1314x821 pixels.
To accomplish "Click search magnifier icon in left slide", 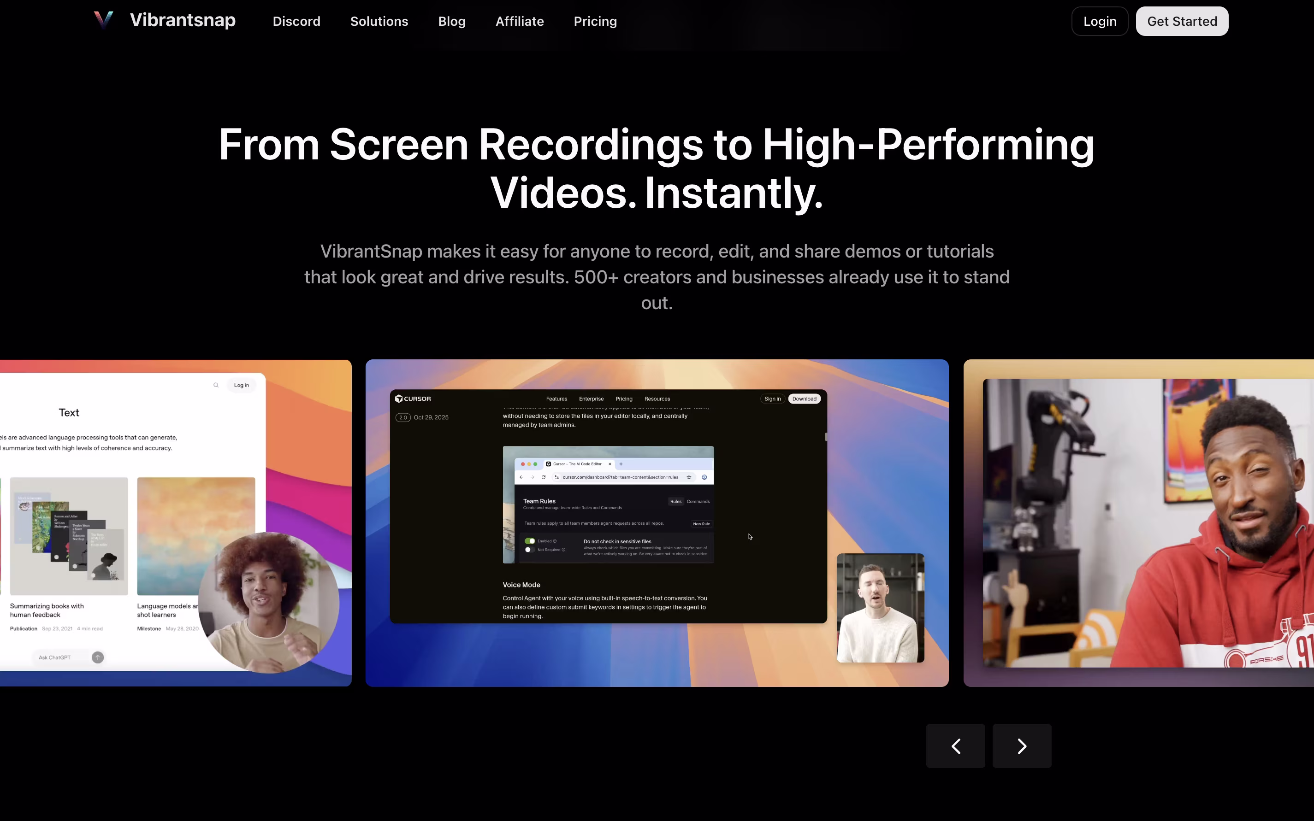I will 216,385.
